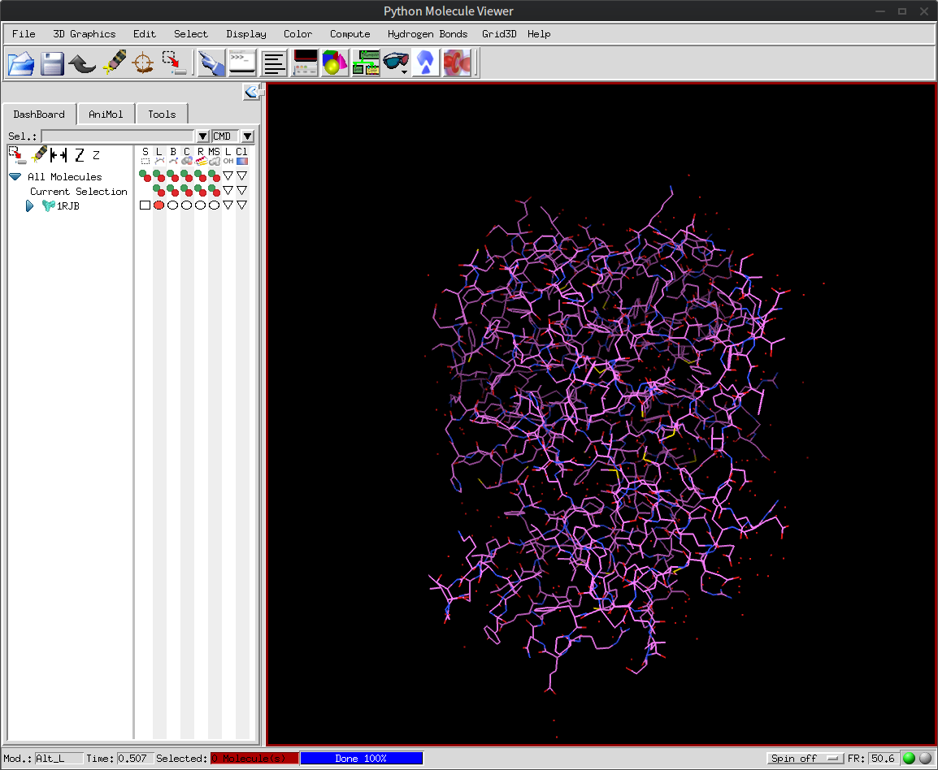938x770 pixels.
Task: Click the floppy disk save icon
Action: pos(52,63)
